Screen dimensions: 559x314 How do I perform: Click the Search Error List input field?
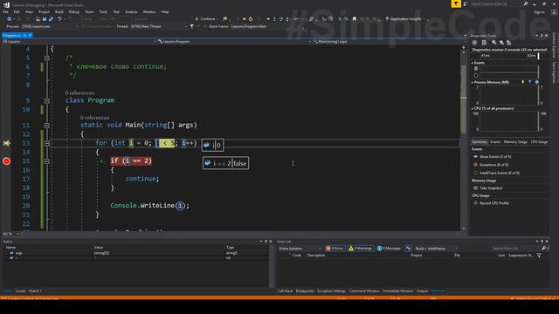click(516, 248)
